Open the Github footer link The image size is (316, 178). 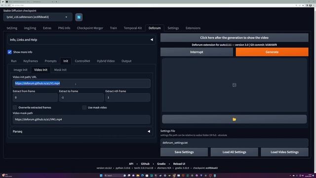tap(145, 164)
